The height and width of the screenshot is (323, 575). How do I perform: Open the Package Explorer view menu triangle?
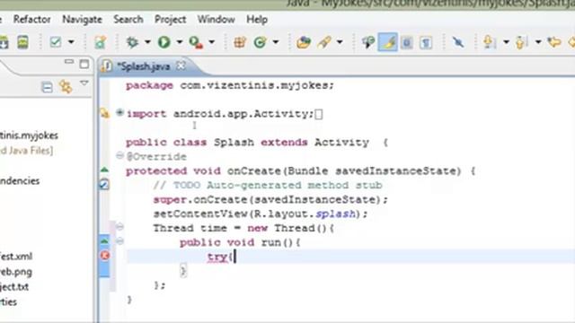[x=84, y=83]
